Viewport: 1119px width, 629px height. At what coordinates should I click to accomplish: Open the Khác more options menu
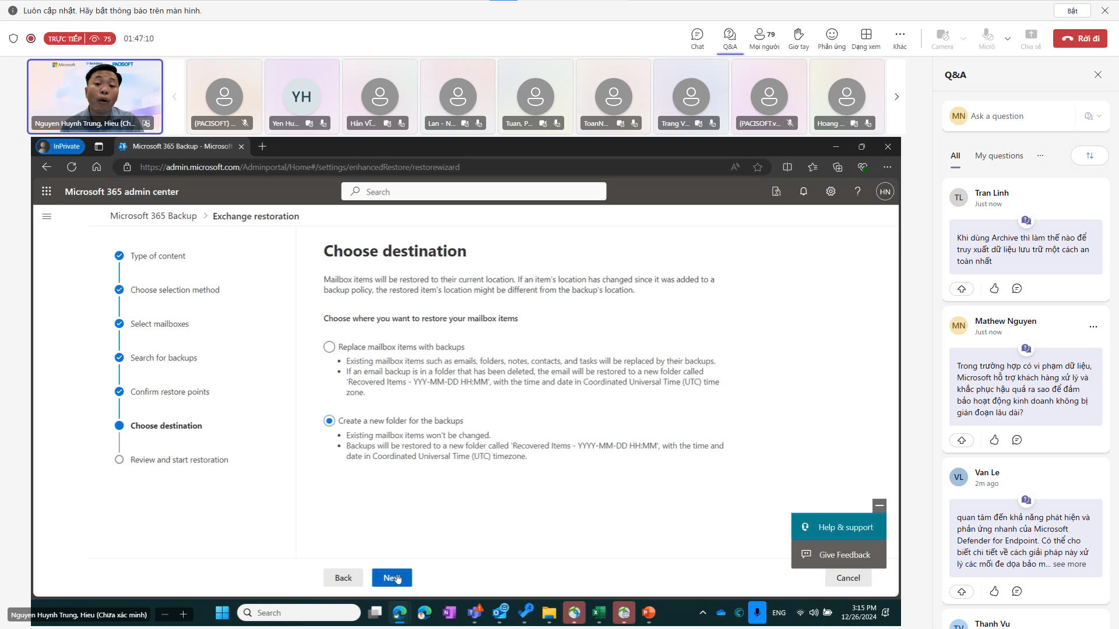click(x=900, y=38)
